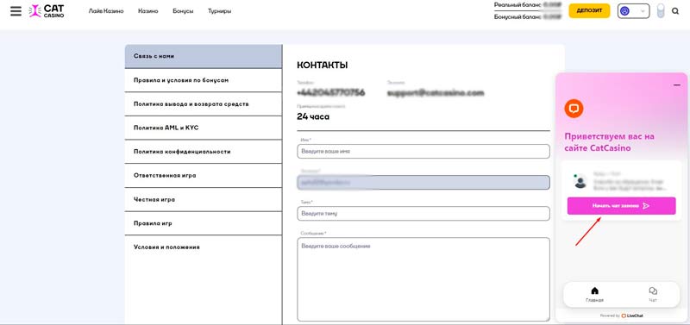Switch to the Чат tab icon
Screen dimensions: 690x325
[x=653, y=294]
